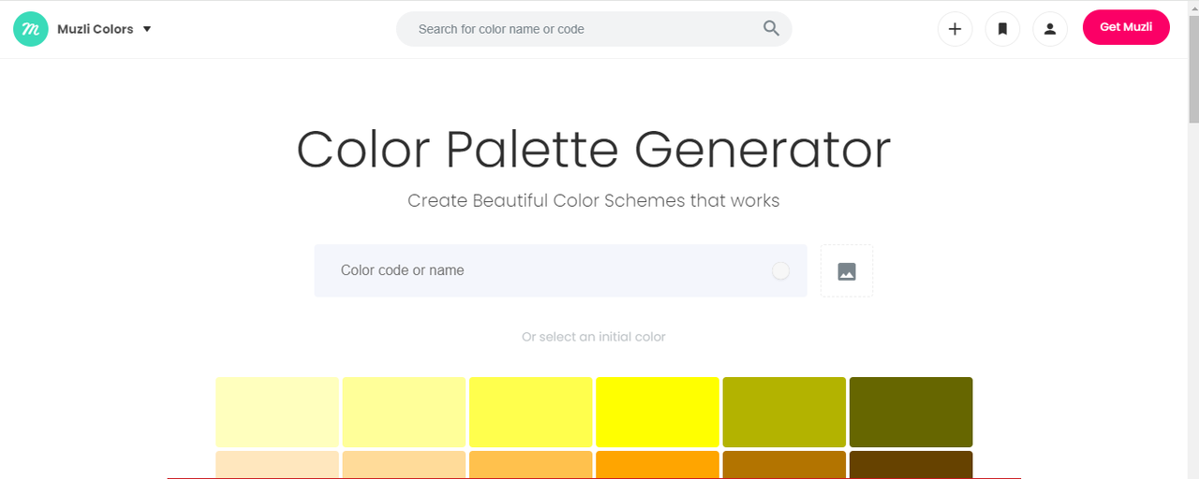Click the vertical page scrollbar
The width and height of the screenshot is (1199, 479).
pyautogui.click(x=1193, y=94)
